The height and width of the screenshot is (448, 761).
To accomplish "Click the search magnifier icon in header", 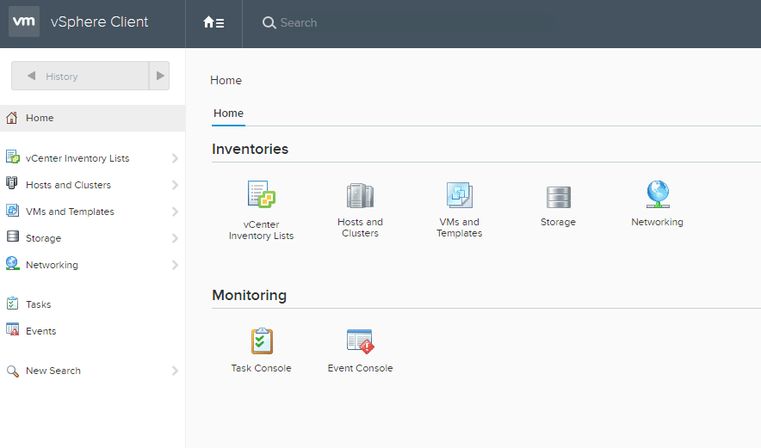I will (x=269, y=23).
